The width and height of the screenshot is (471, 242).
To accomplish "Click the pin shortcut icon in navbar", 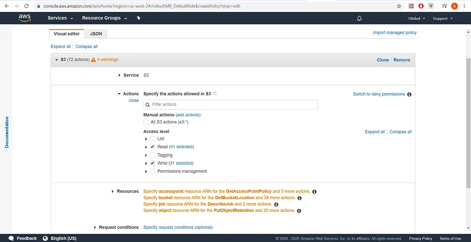I will point(138,18).
